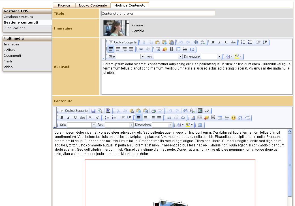Click the maximize editor icon in Contenuto toolbar
The image size is (295, 206).
coord(200,125)
